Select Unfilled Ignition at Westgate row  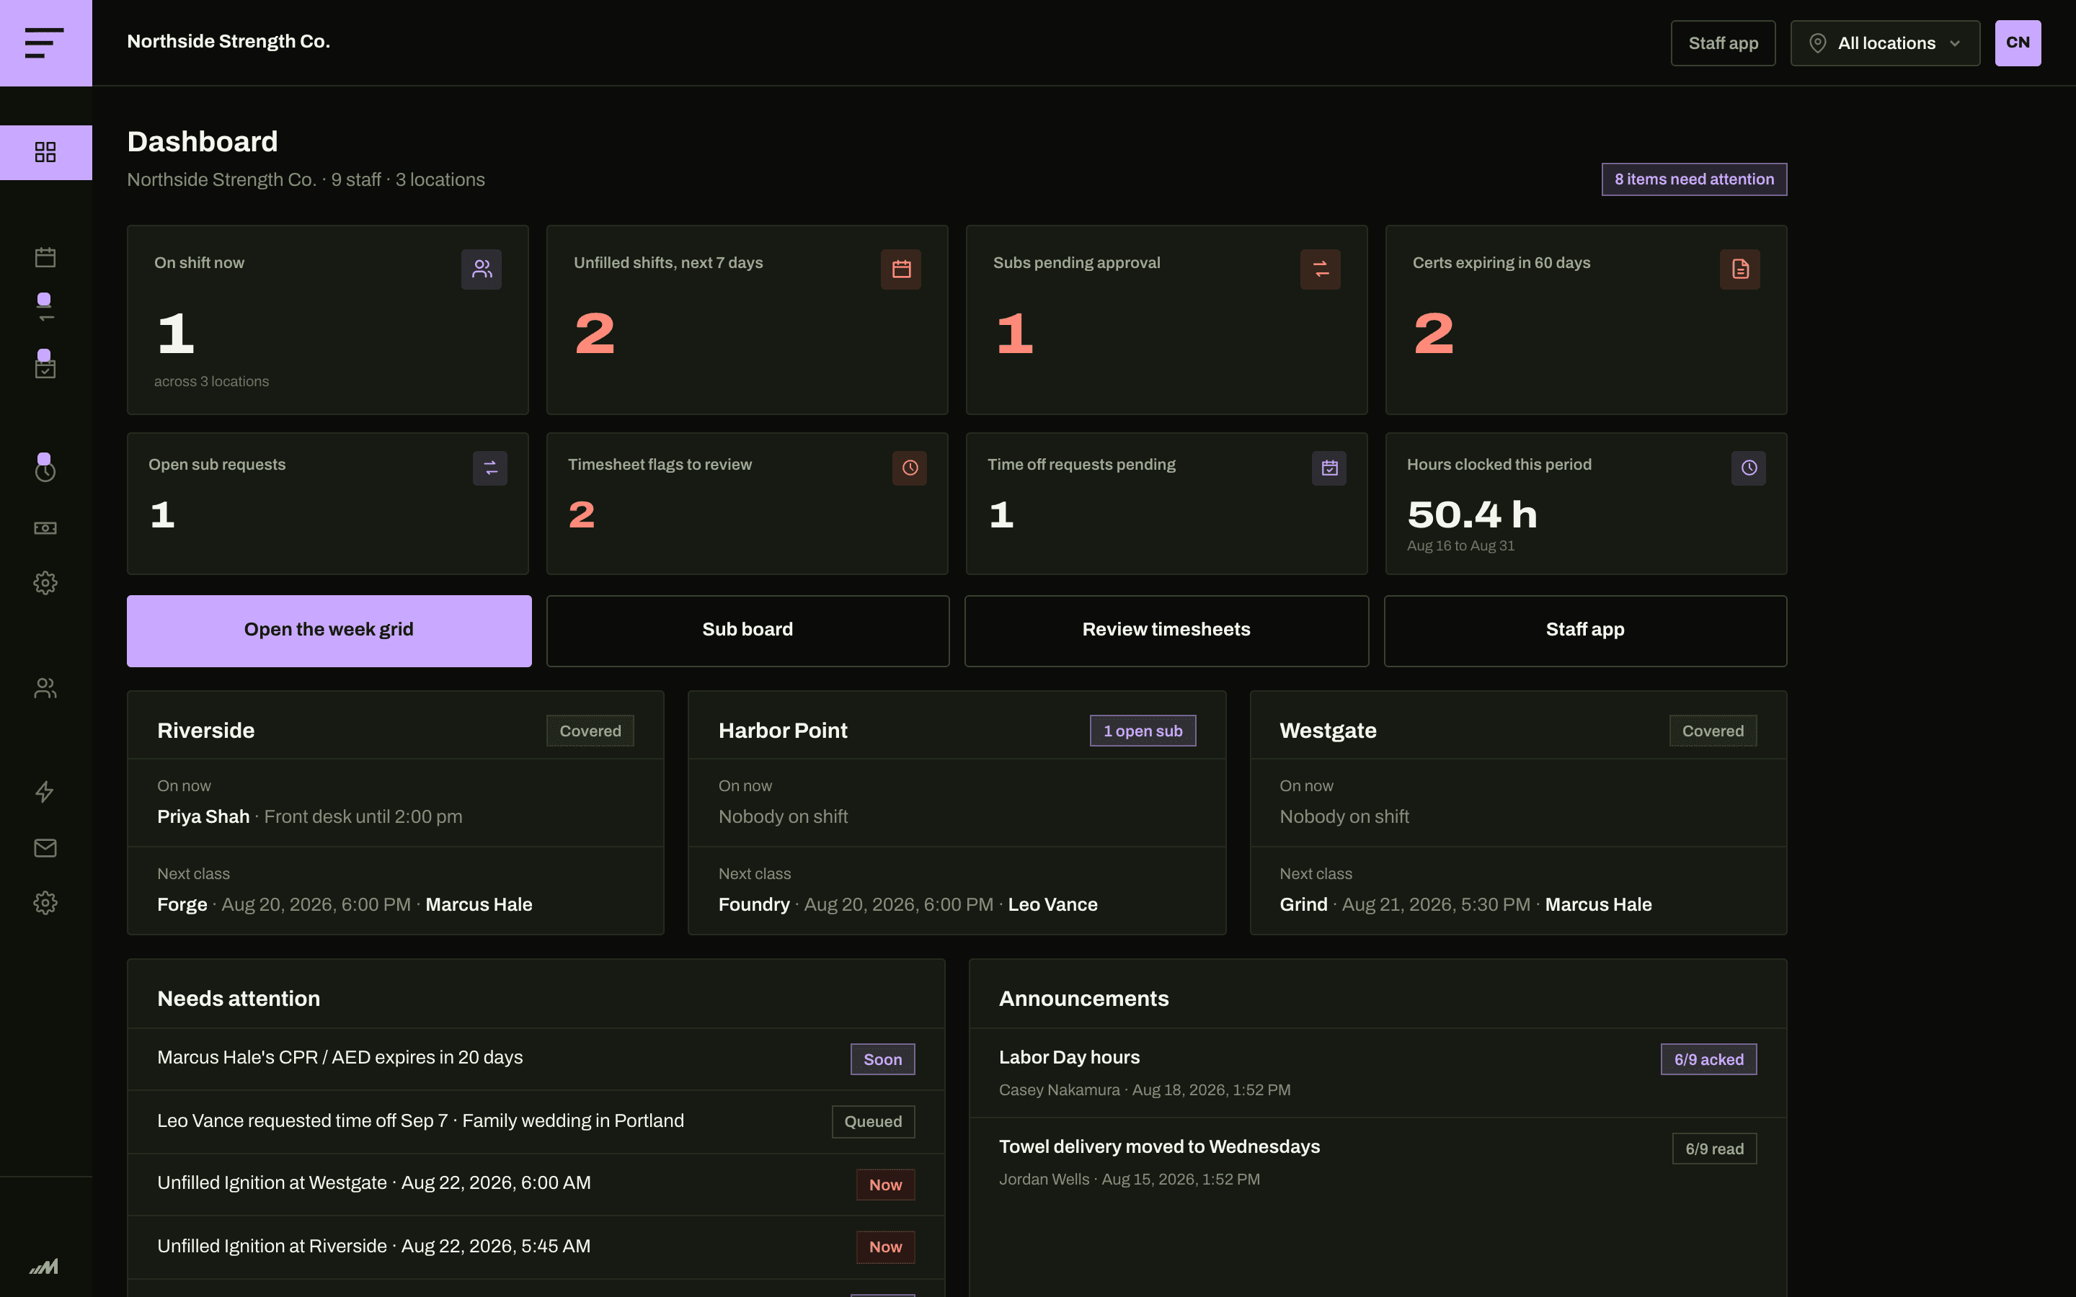536,1184
